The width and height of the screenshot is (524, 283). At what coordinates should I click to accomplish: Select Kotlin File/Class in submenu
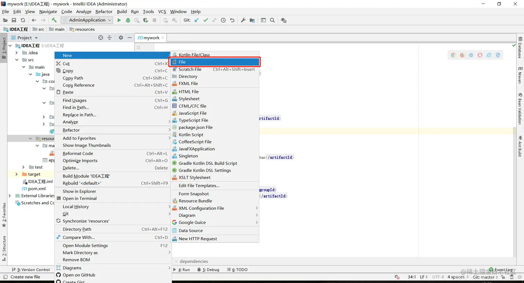pyautogui.click(x=215, y=55)
